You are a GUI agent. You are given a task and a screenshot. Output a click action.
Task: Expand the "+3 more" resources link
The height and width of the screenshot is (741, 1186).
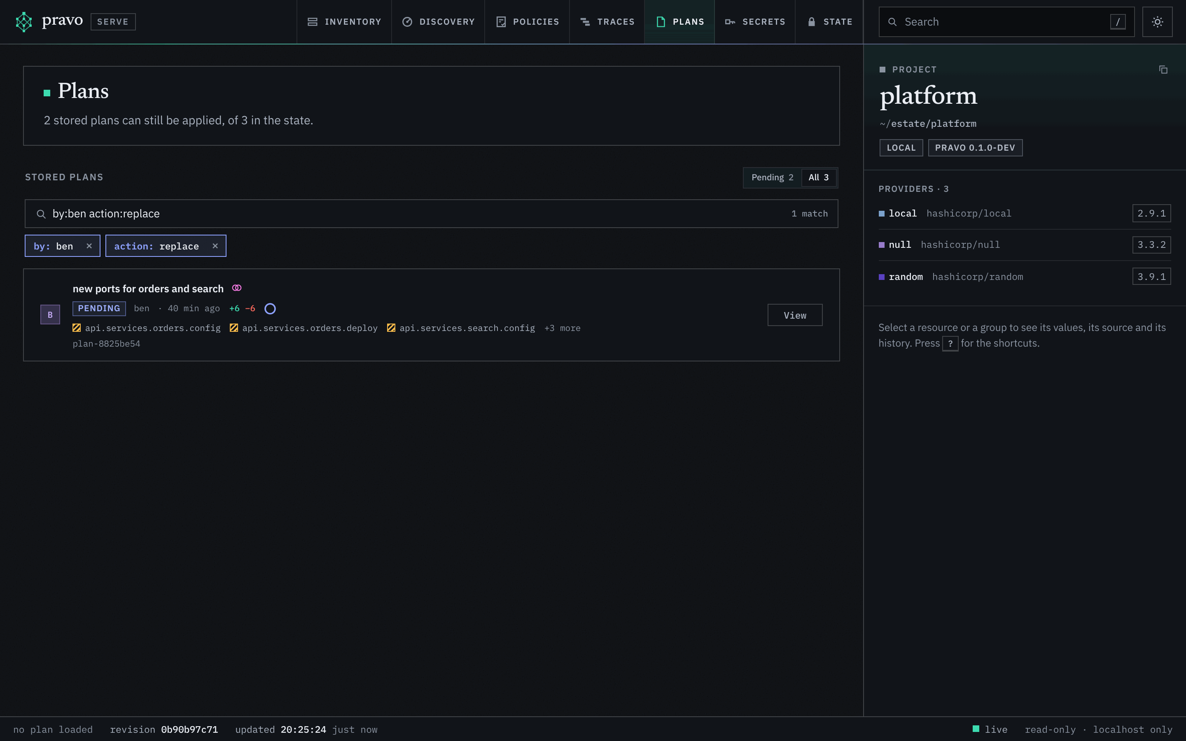tap(562, 328)
